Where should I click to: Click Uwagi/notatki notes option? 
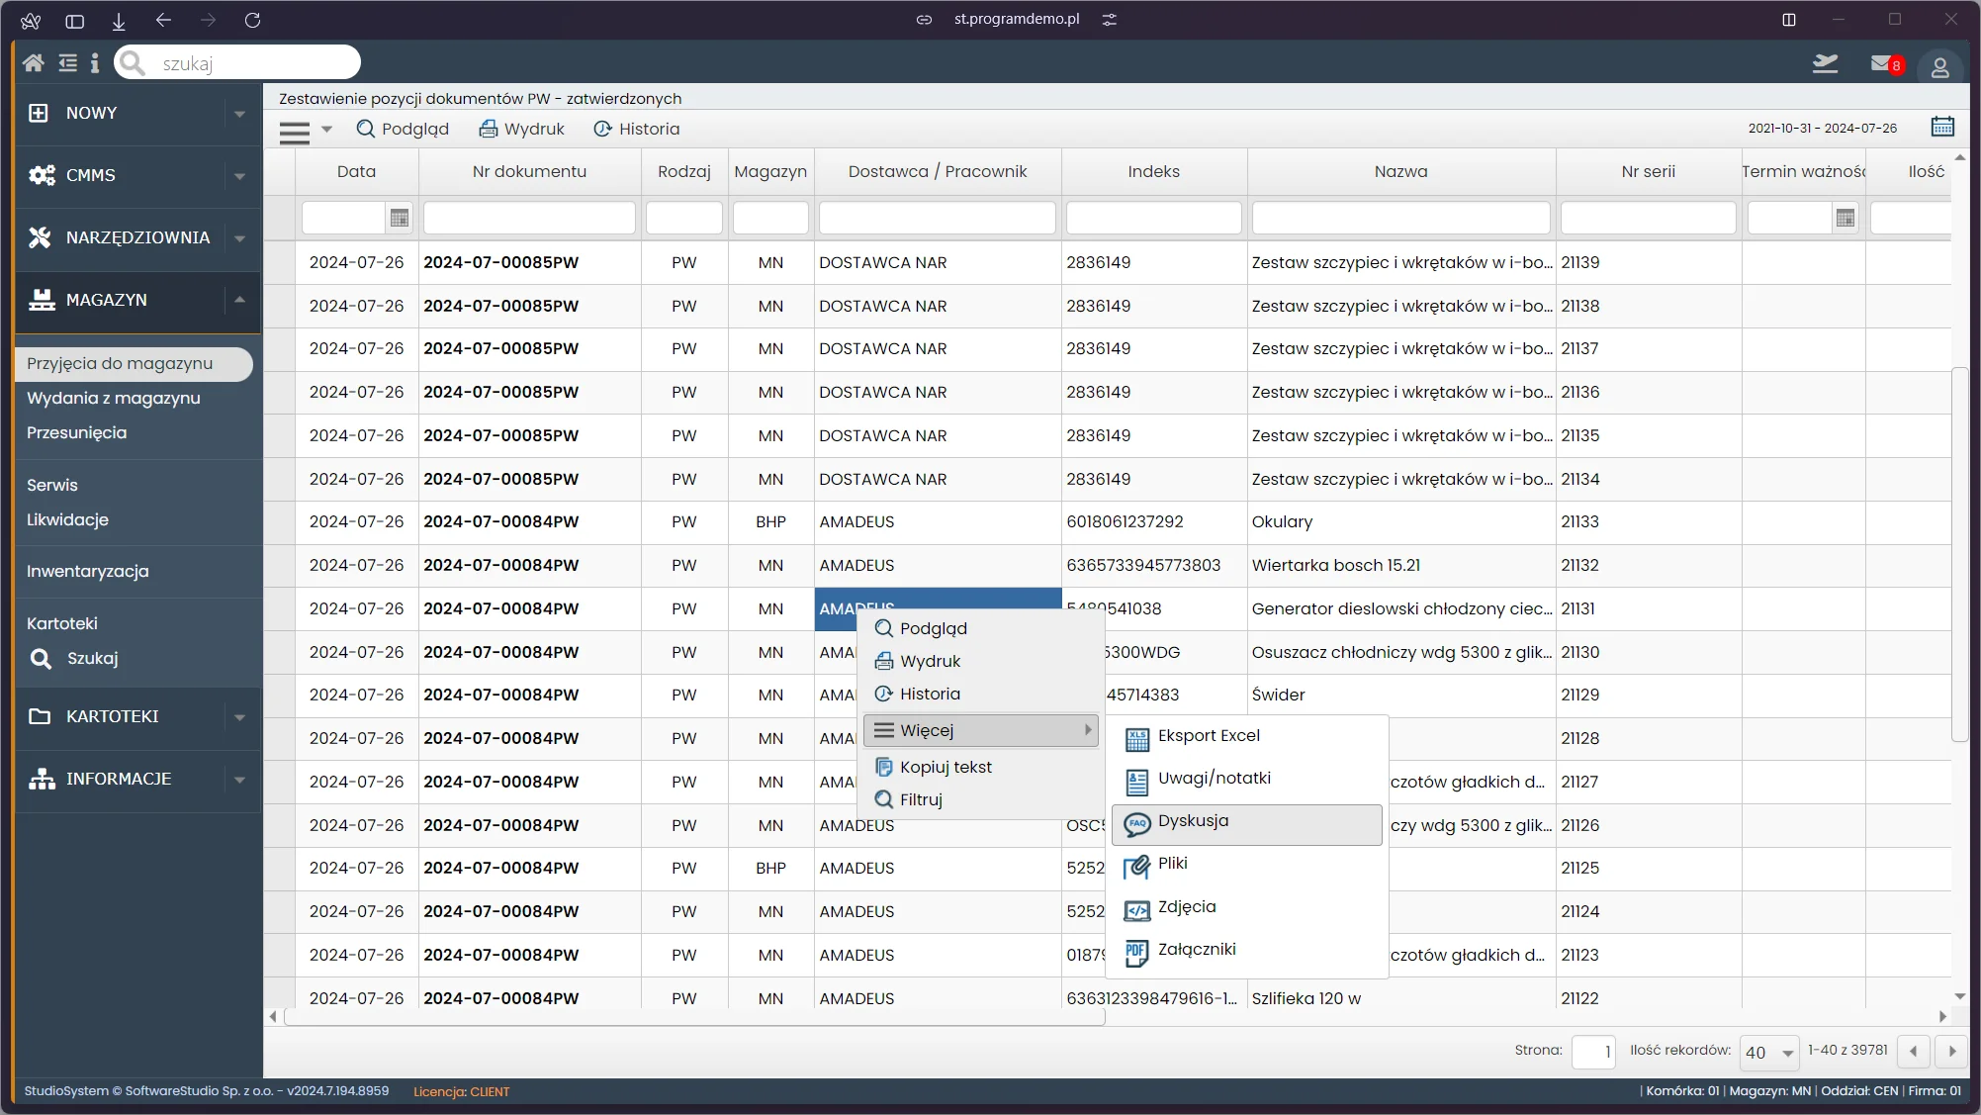(1214, 778)
